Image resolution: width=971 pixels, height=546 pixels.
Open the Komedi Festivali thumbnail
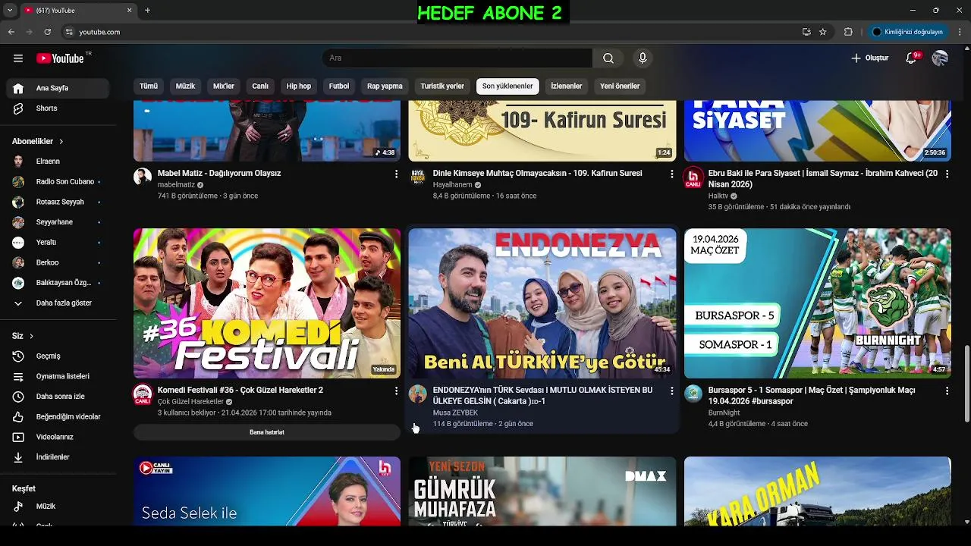coord(267,303)
